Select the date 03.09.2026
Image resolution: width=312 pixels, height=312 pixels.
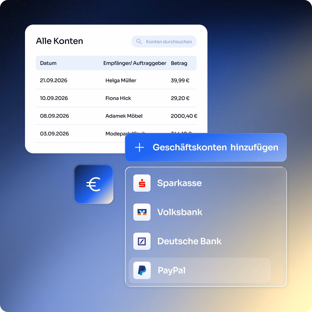(54, 134)
